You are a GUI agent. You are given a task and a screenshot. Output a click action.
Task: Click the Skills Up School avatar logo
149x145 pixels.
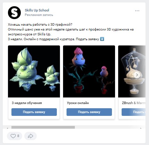(x=14, y=12)
